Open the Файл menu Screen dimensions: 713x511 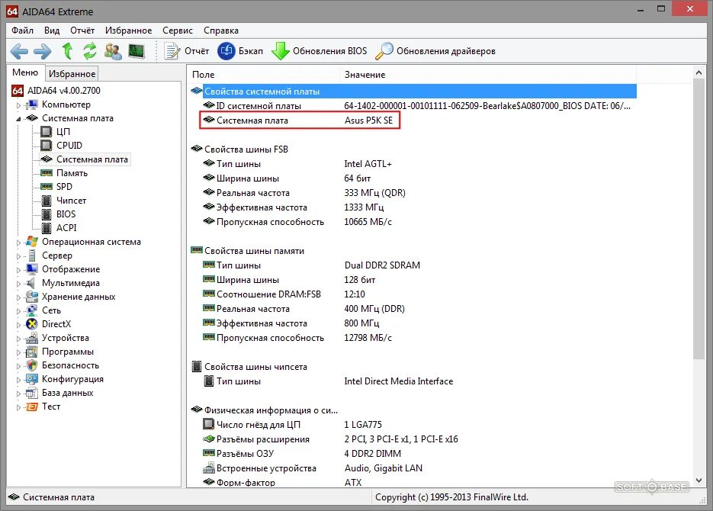point(22,31)
